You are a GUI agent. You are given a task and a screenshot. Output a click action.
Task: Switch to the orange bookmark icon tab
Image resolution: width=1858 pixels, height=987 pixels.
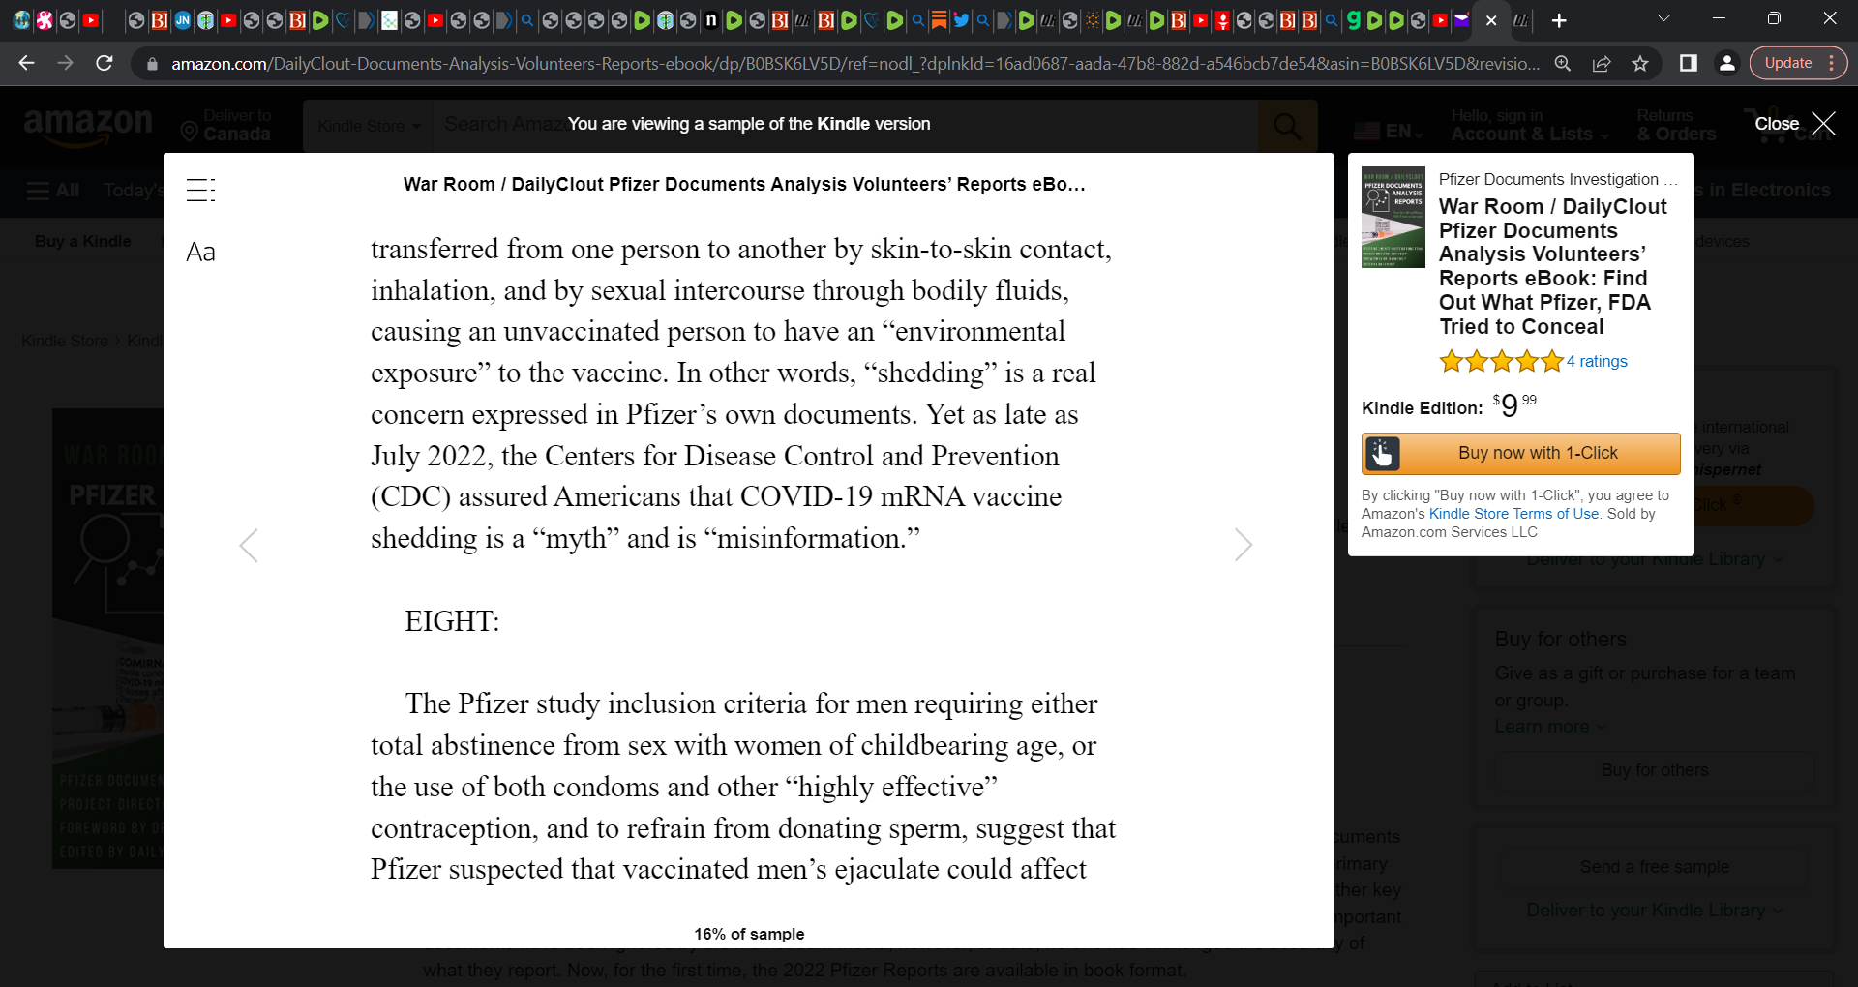(x=939, y=19)
